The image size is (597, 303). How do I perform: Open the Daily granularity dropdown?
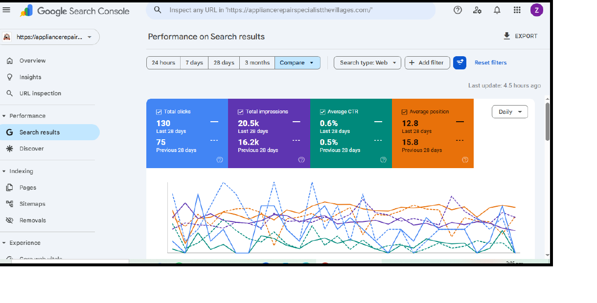pyautogui.click(x=510, y=112)
